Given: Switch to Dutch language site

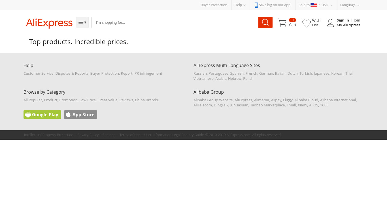Looking at the screenshot, I should (x=292, y=73).
